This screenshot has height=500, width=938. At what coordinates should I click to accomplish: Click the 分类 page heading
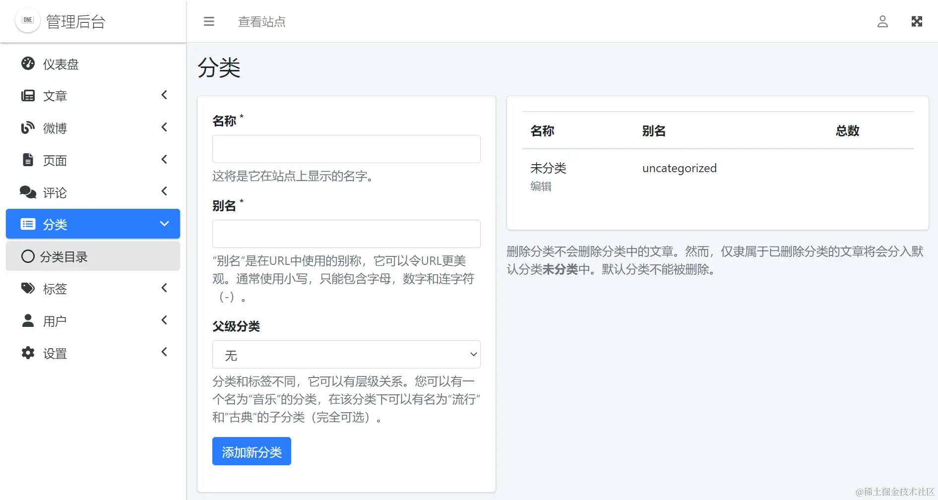tap(219, 67)
